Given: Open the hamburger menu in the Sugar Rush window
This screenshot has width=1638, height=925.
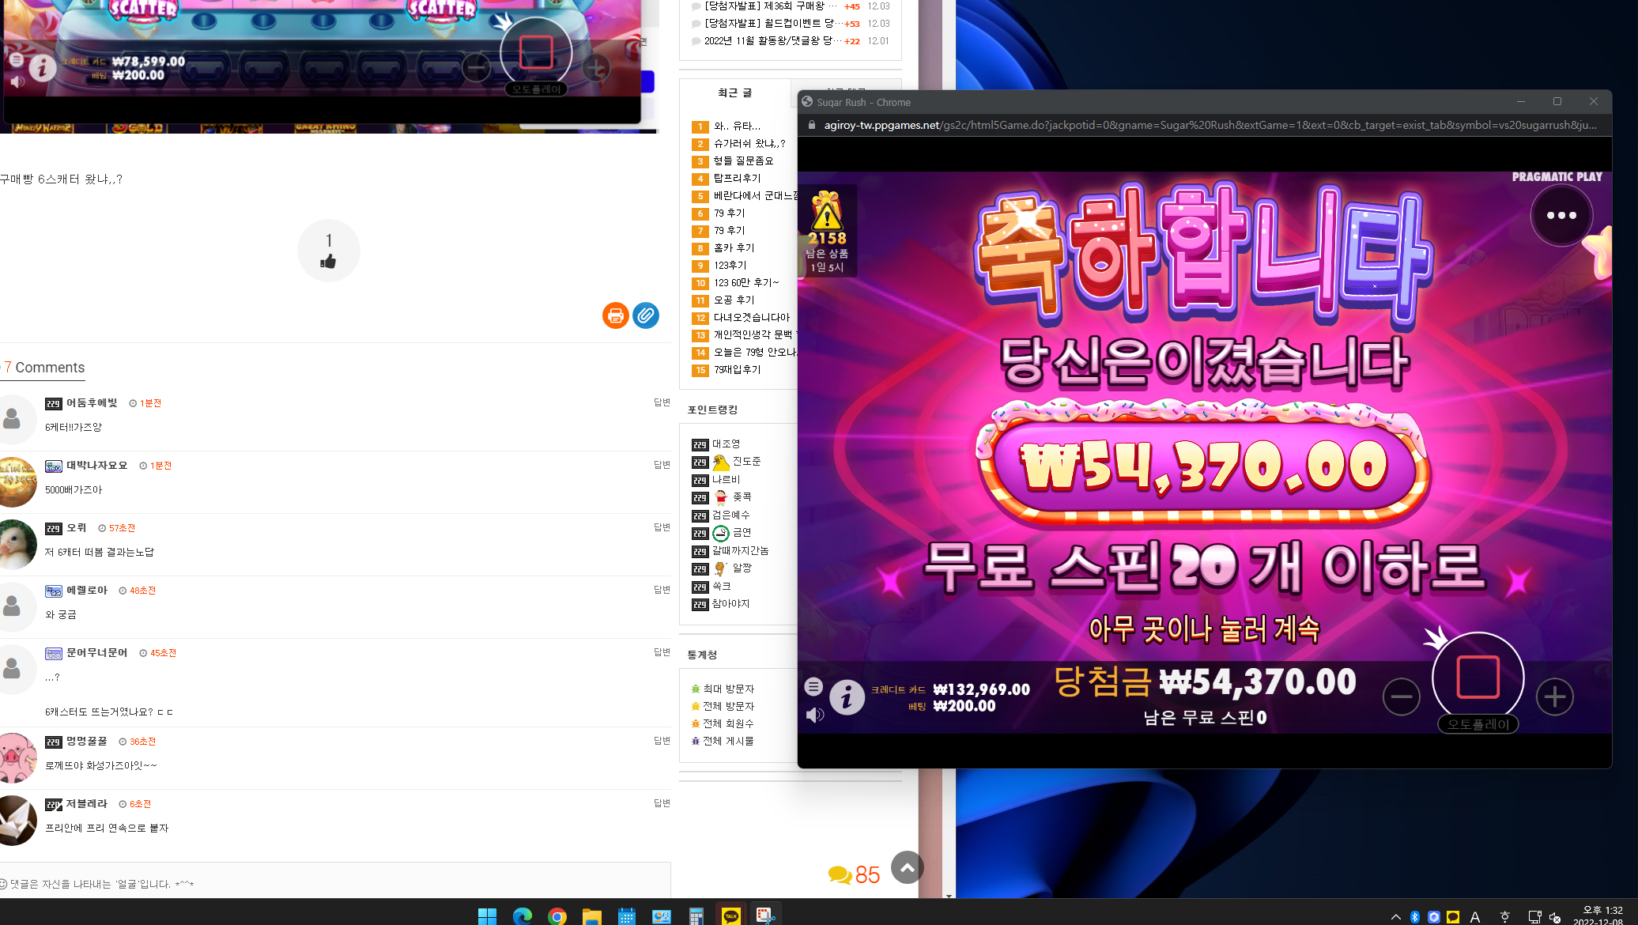Looking at the screenshot, I should point(813,686).
